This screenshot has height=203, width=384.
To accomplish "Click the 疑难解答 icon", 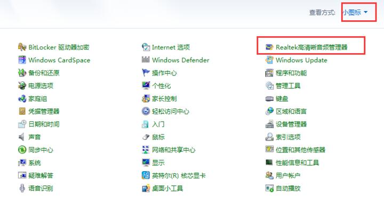I will tap(22, 175).
